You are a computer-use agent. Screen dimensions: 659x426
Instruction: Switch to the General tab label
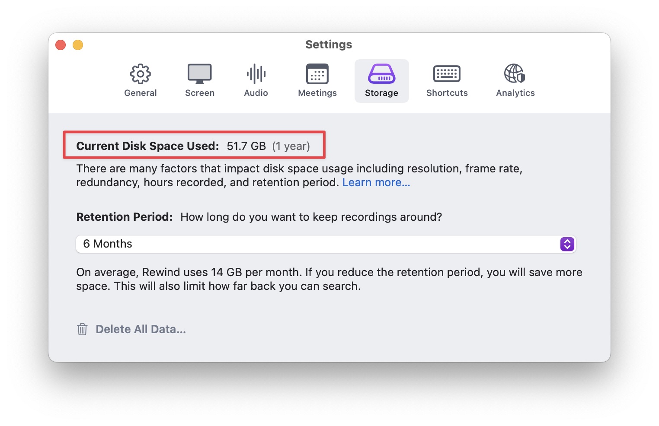[141, 93]
